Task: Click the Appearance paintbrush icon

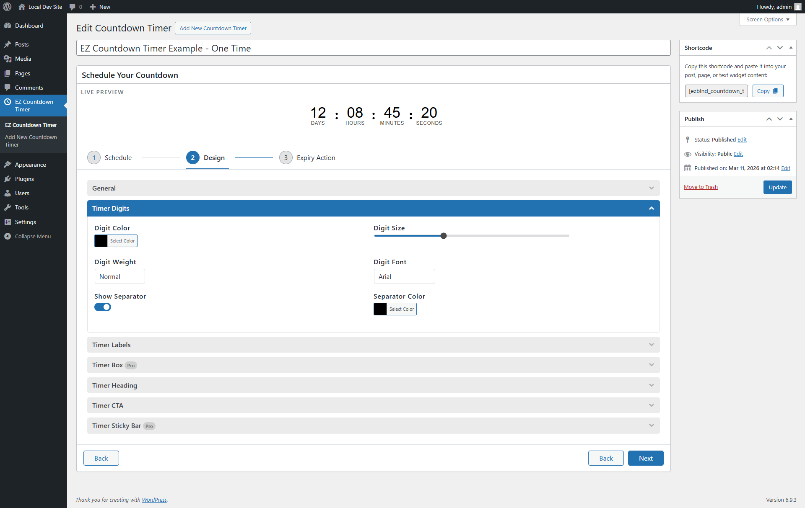Action: (x=8, y=165)
